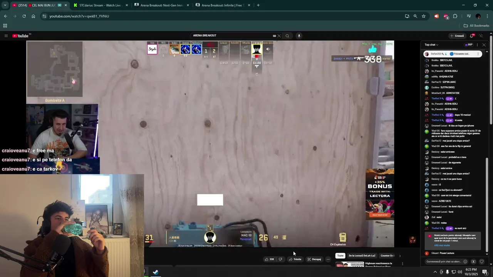The height and width of the screenshot is (277, 493).
Task: Show next filter chips with arrow
Action: [400, 256]
